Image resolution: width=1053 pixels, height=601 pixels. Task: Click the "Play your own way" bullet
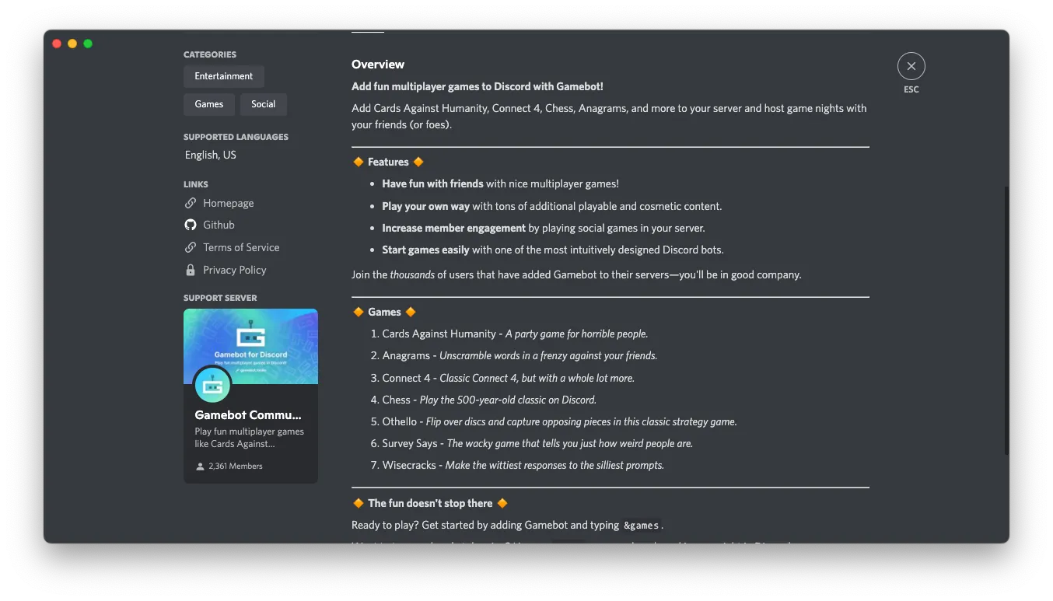point(552,206)
